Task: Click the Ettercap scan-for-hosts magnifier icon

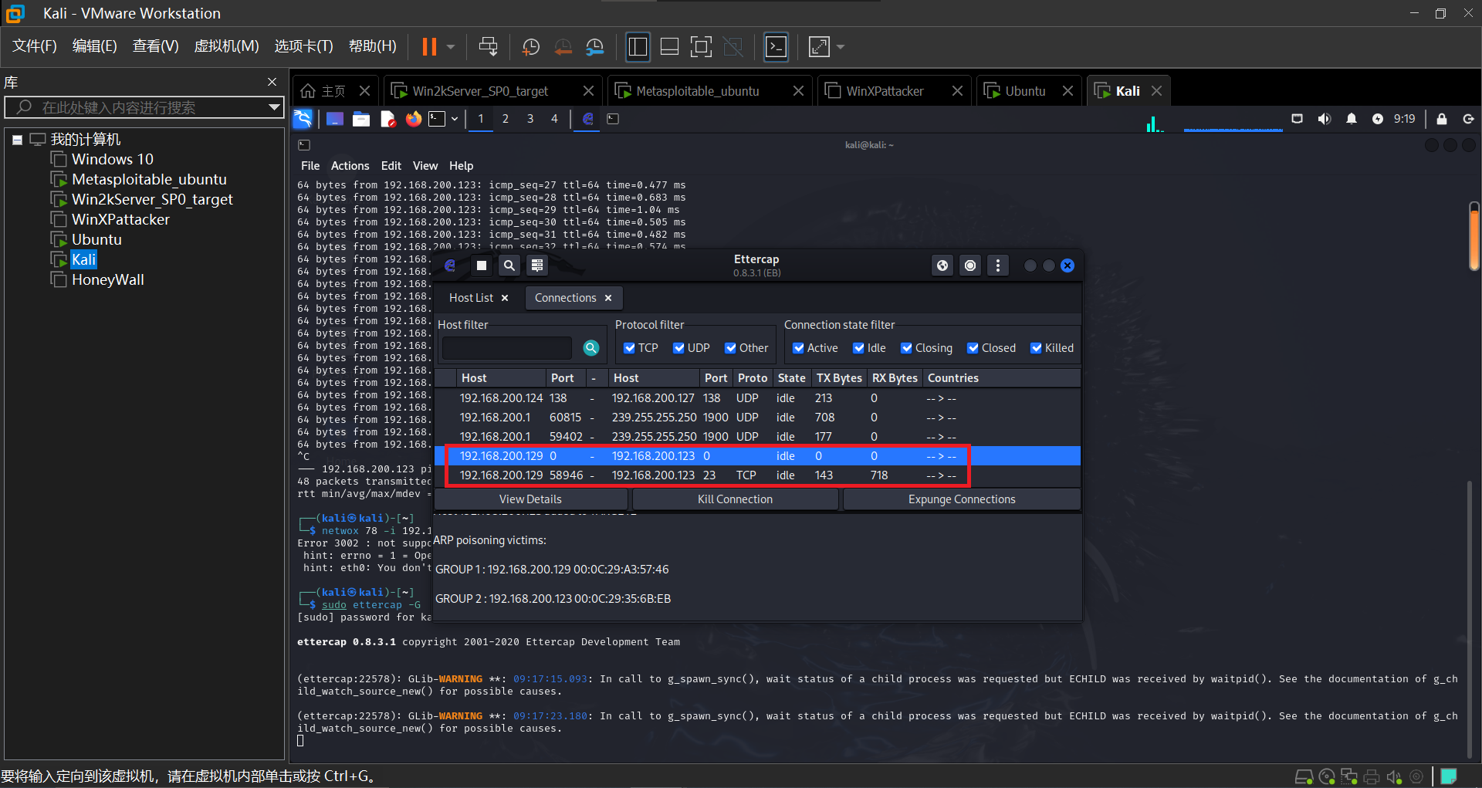Action: (x=509, y=265)
